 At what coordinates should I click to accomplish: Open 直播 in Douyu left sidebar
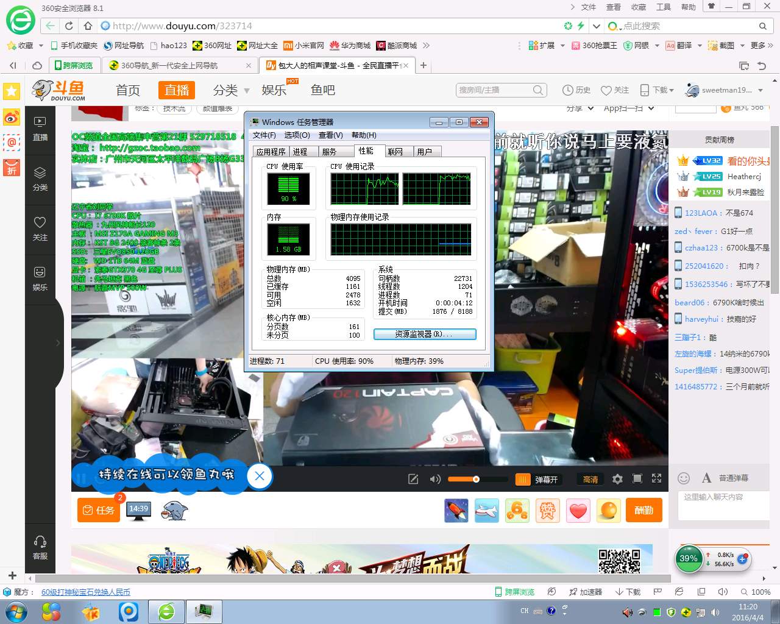[x=40, y=129]
